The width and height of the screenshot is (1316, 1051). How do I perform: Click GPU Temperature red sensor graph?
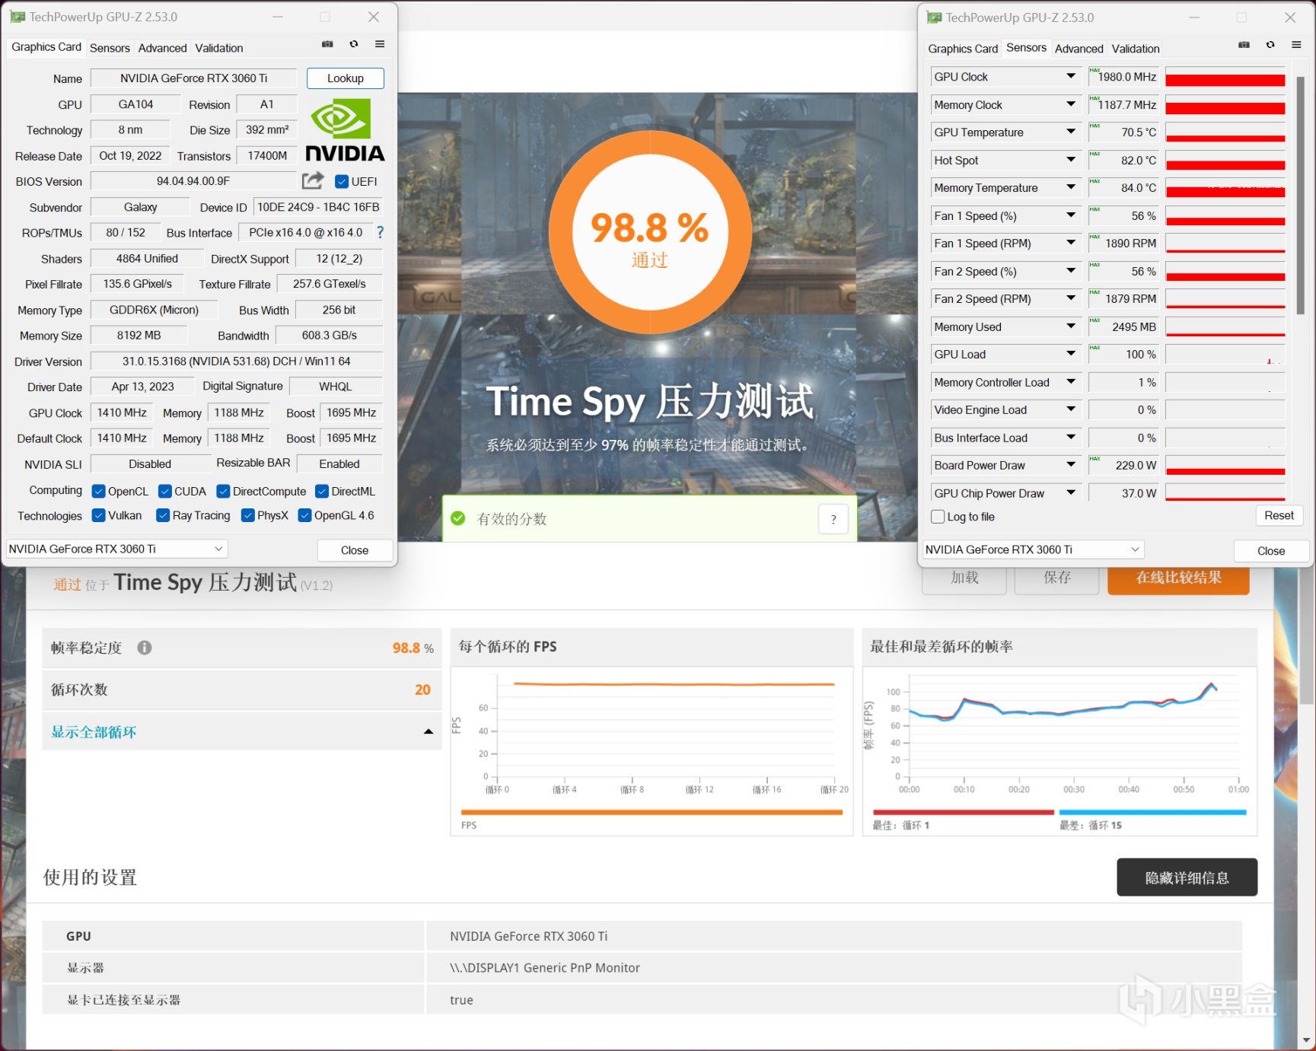click(x=1225, y=132)
